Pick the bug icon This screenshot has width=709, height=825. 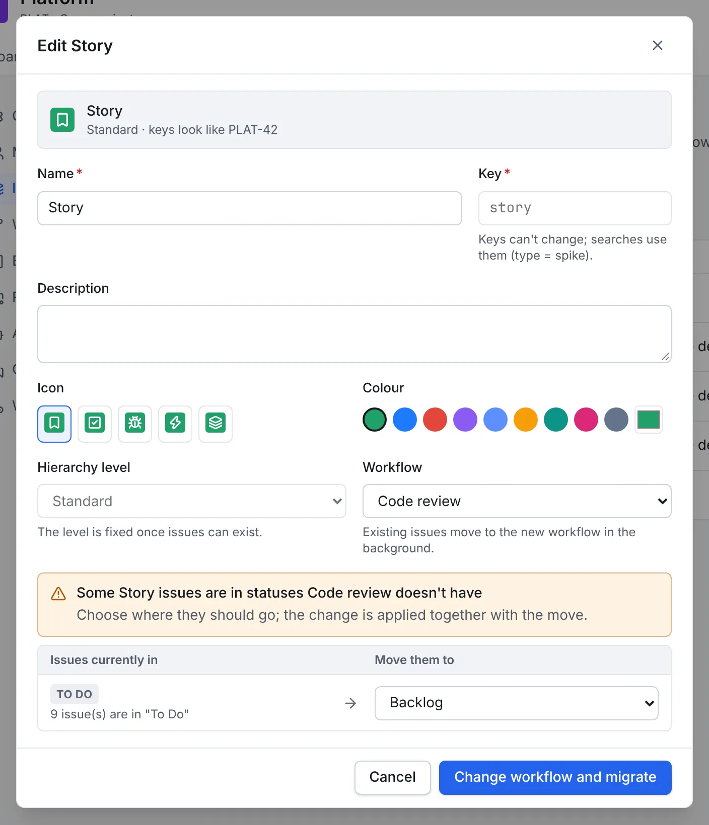coord(135,424)
